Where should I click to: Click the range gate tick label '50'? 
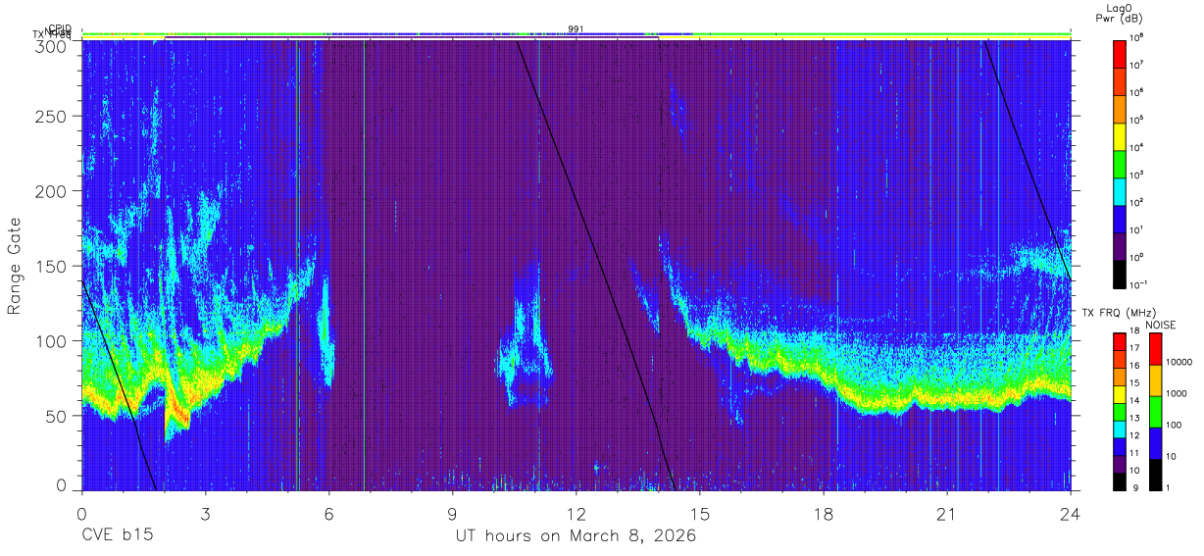[x=58, y=416]
